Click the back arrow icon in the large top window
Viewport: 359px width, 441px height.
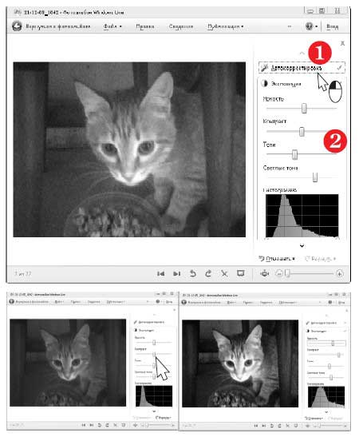tap(17, 26)
